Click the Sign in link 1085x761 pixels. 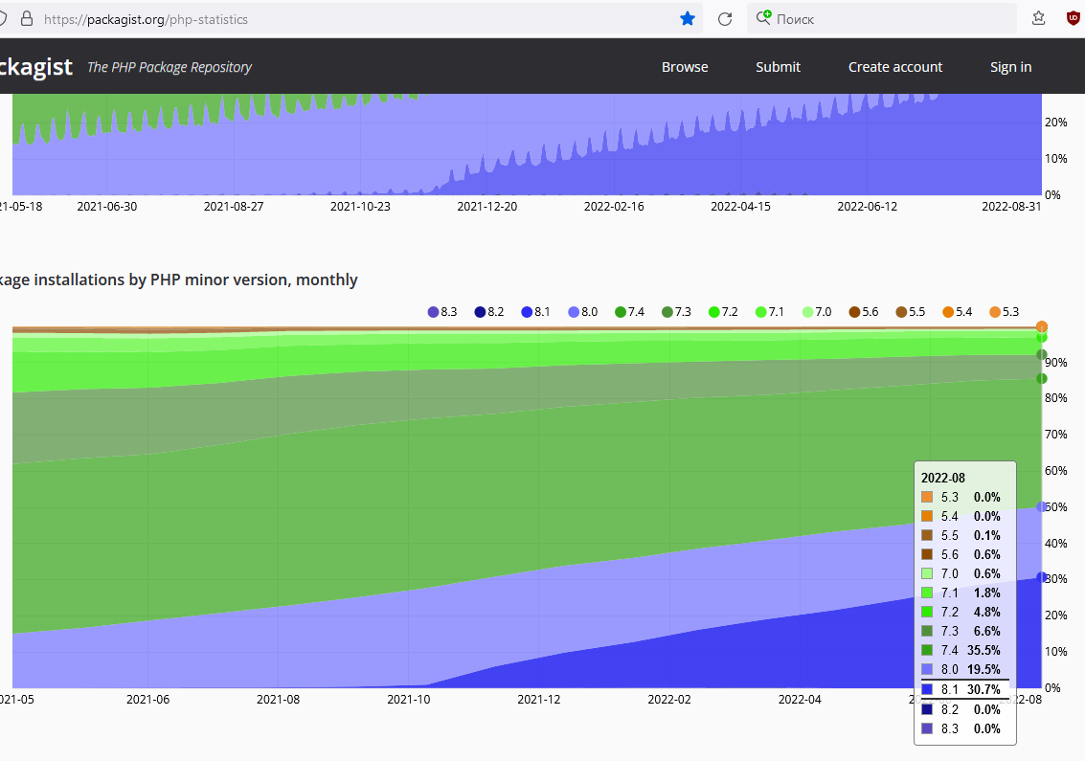pos(1010,67)
